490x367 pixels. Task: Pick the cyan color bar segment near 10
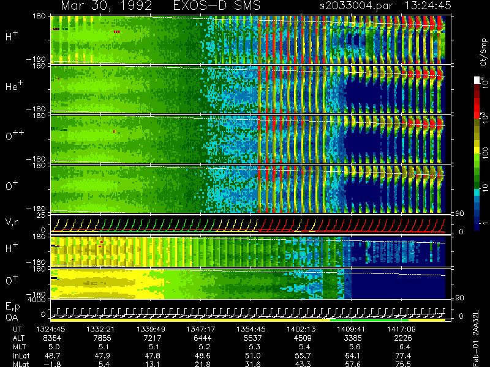click(x=477, y=193)
